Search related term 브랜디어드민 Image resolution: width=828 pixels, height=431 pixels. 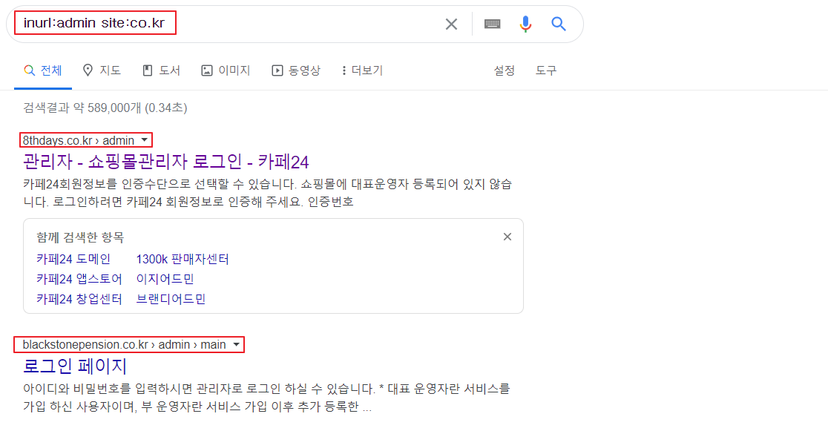171,299
